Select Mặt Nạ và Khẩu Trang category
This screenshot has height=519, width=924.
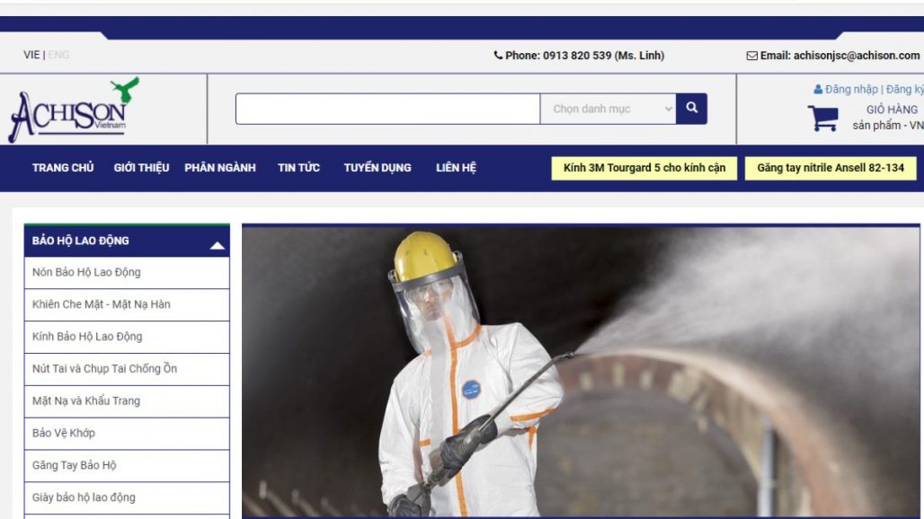pyautogui.click(x=127, y=401)
